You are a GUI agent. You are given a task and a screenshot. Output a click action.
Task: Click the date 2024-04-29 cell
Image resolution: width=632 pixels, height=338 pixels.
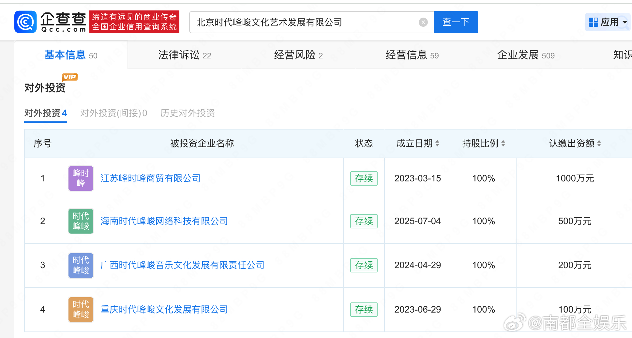(x=418, y=265)
